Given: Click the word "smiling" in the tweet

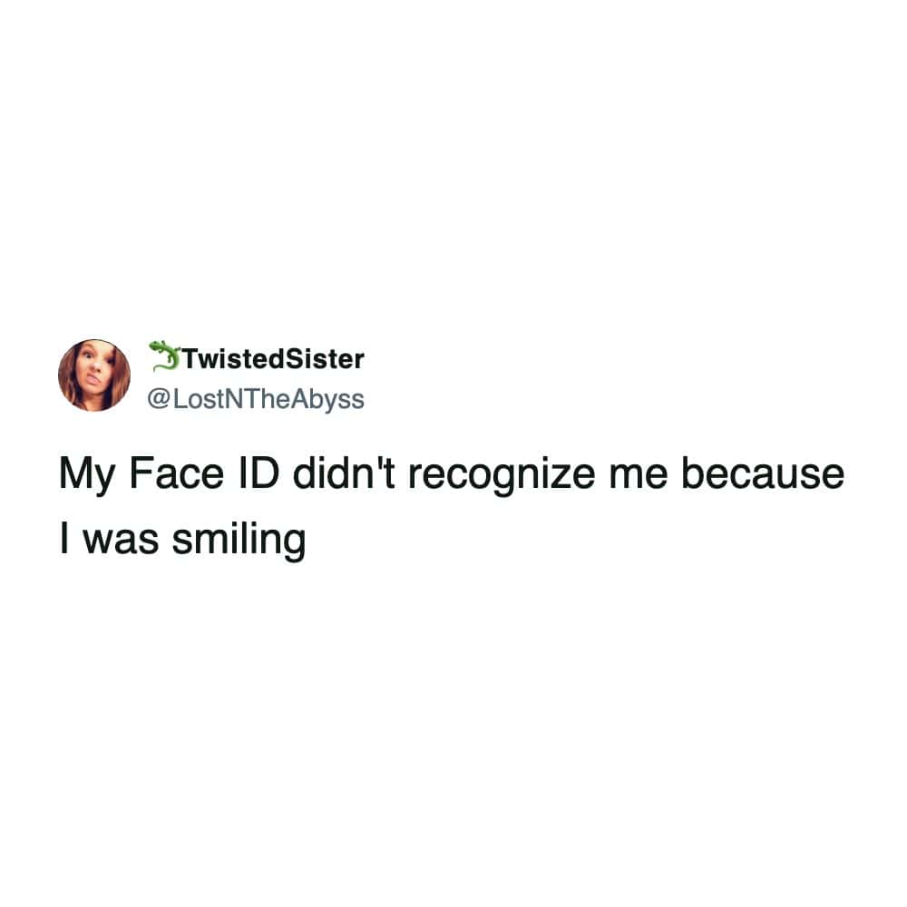Looking at the screenshot, I should (x=239, y=541).
